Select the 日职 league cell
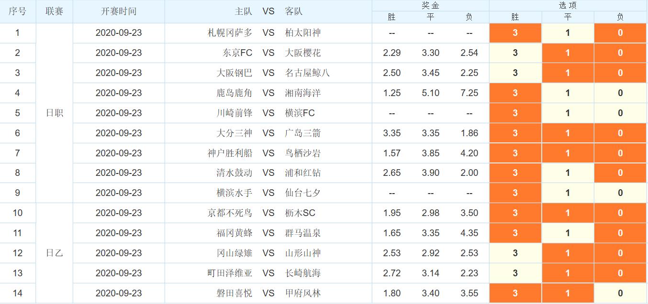Screen dimensions: 648x304 tap(55, 113)
